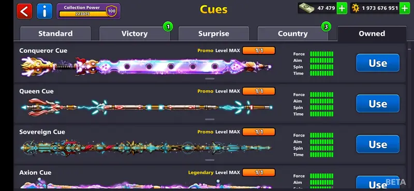Open the Surprise tab
Screen dimensions: 414x191
[214, 34]
